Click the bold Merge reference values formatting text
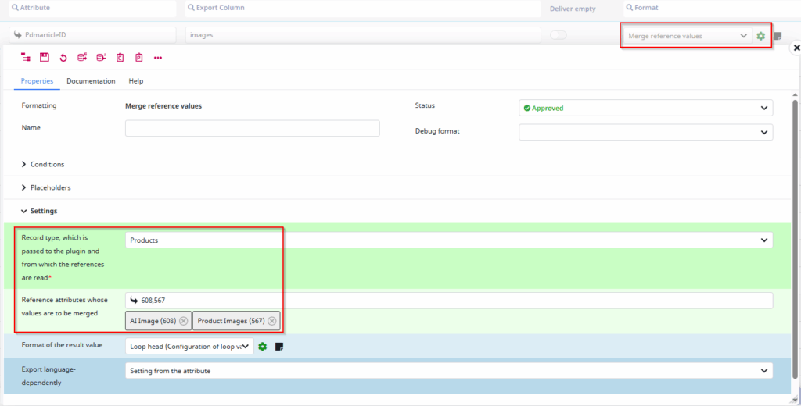 pos(163,106)
